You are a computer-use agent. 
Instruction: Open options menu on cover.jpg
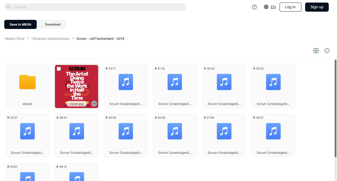(x=94, y=104)
